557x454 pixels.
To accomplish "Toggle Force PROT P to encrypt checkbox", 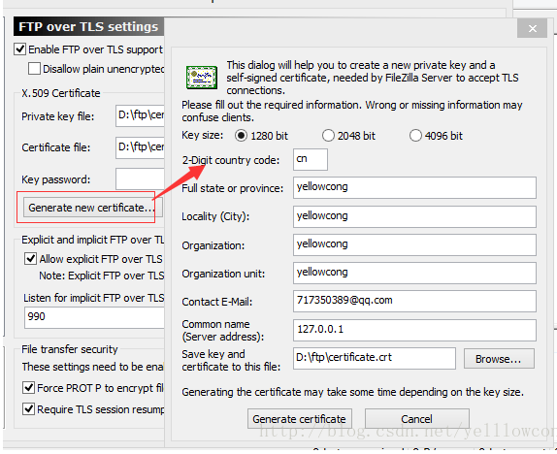I will (28, 388).
